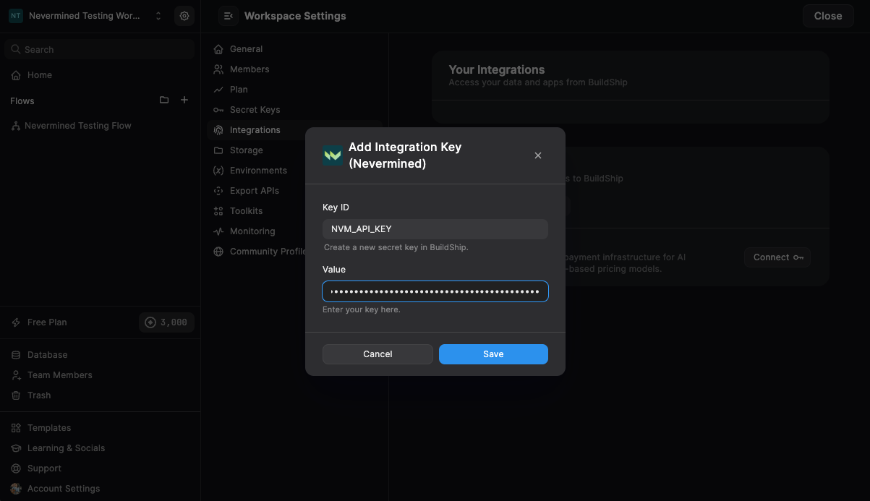Open the Trash section

pos(39,395)
